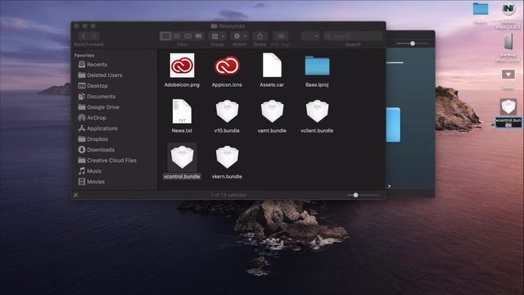
Task: Select the backup drive icon on the desktop
Action: 508,43
